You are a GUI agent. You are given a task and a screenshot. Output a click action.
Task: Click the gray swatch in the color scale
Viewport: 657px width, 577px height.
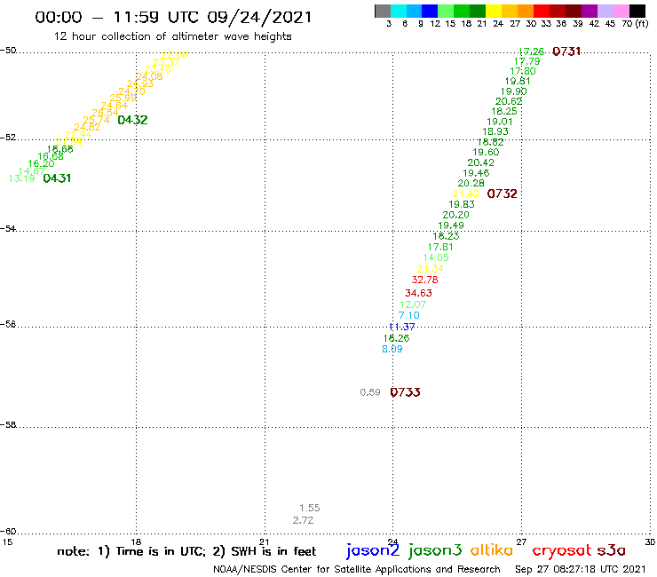[383, 11]
